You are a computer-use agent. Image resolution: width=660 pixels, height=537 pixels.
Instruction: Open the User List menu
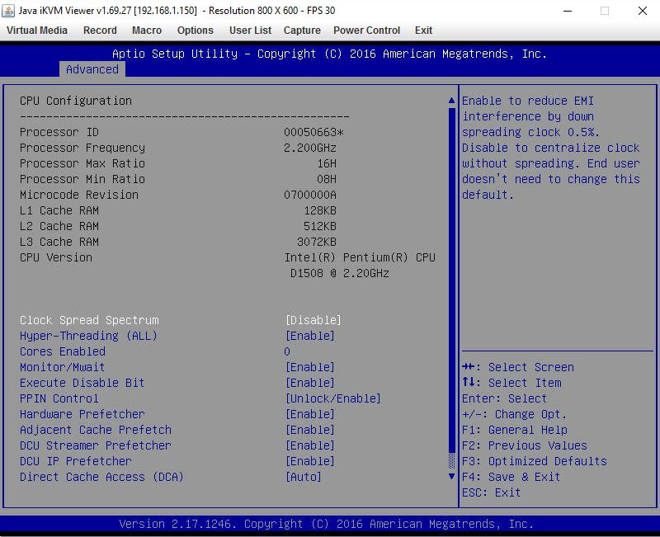pos(250,31)
